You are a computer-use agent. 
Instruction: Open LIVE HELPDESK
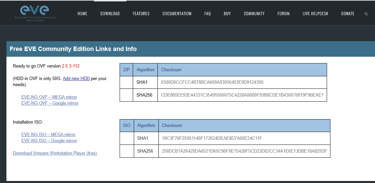(316, 14)
